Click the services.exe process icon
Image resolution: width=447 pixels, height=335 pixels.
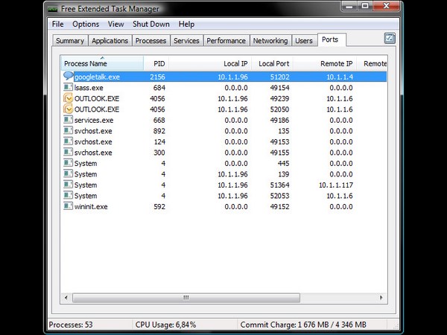click(69, 120)
